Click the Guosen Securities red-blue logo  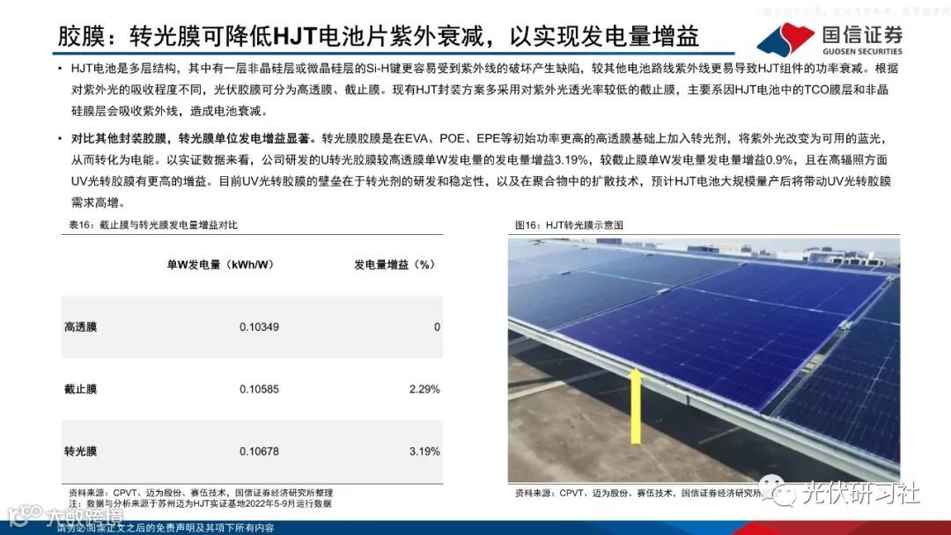click(x=786, y=39)
